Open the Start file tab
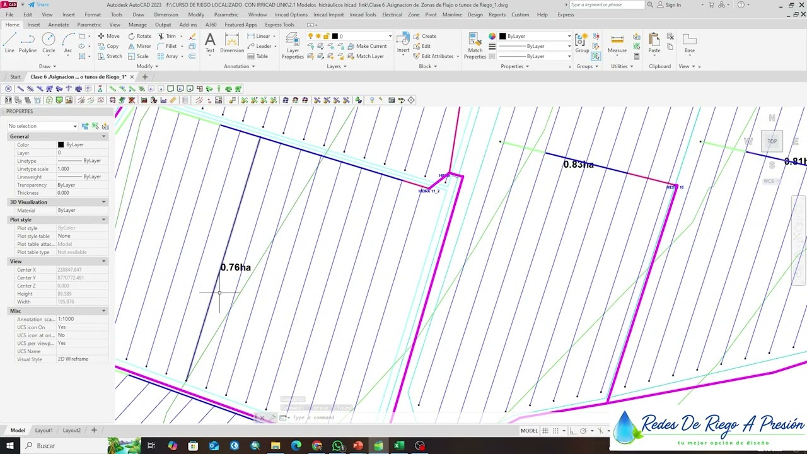Screen dimensions: 807x454 click(x=15, y=77)
